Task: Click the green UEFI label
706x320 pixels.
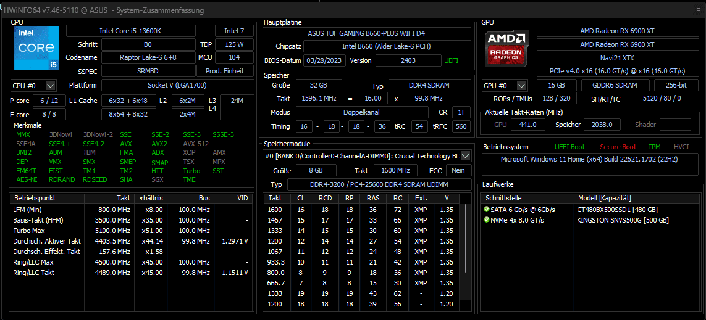Action: point(451,60)
